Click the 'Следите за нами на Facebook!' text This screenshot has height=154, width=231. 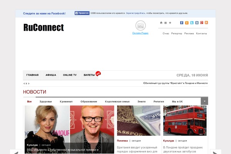44,13
